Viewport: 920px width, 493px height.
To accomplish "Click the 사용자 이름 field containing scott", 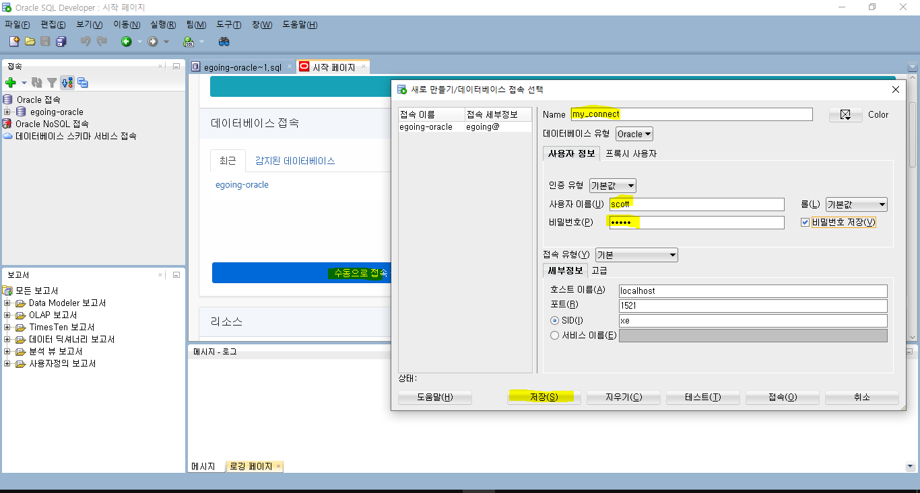I will click(696, 204).
